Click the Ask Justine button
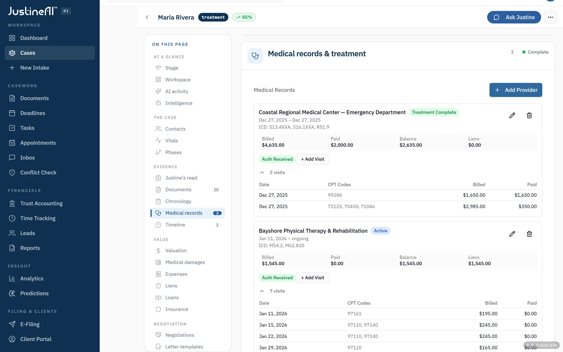 click(x=514, y=17)
